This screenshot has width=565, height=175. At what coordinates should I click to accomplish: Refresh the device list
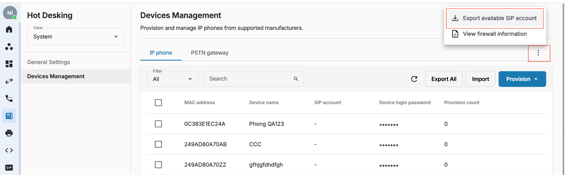[x=414, y=79]
